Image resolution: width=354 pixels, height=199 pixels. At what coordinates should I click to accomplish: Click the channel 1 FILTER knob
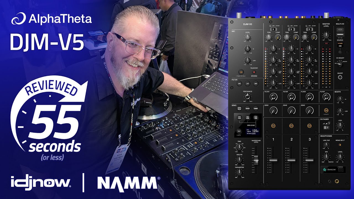(x=273, y=97)
